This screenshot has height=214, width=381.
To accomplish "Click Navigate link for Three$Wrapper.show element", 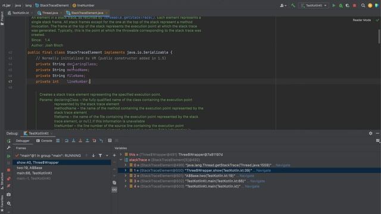I will [x=263, y=171].
